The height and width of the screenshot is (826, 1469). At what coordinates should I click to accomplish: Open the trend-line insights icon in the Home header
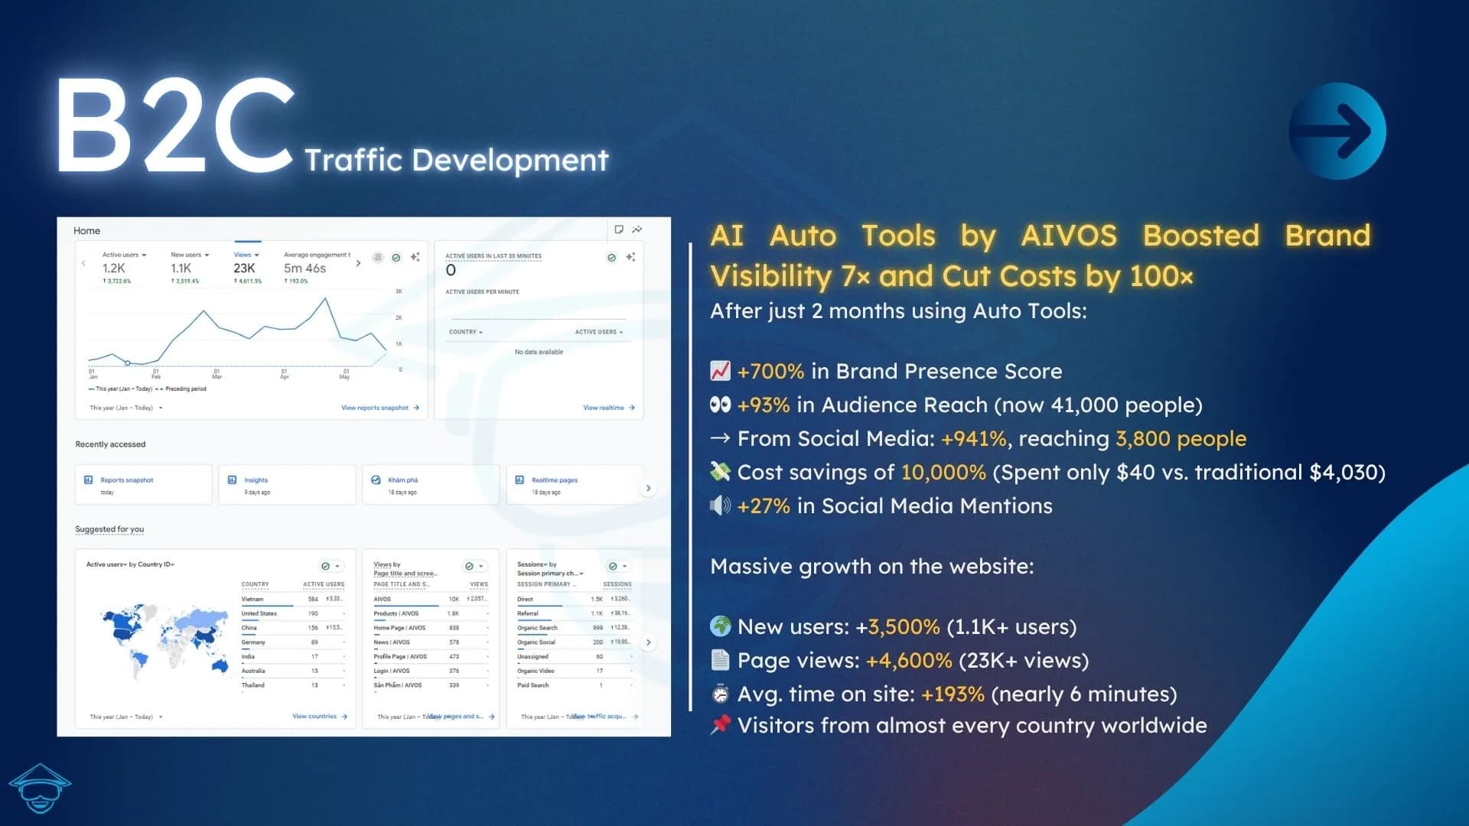(637, 229)
